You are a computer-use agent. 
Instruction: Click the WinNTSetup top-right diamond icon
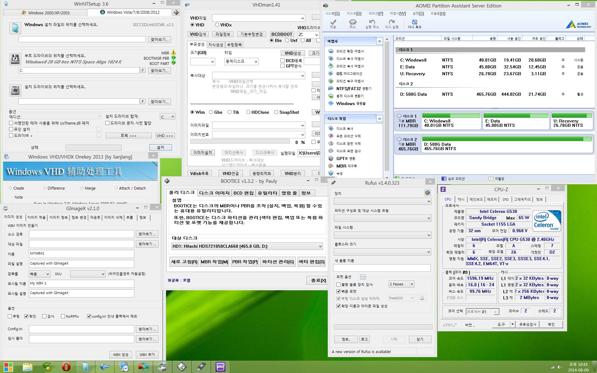tap(176, 12)
